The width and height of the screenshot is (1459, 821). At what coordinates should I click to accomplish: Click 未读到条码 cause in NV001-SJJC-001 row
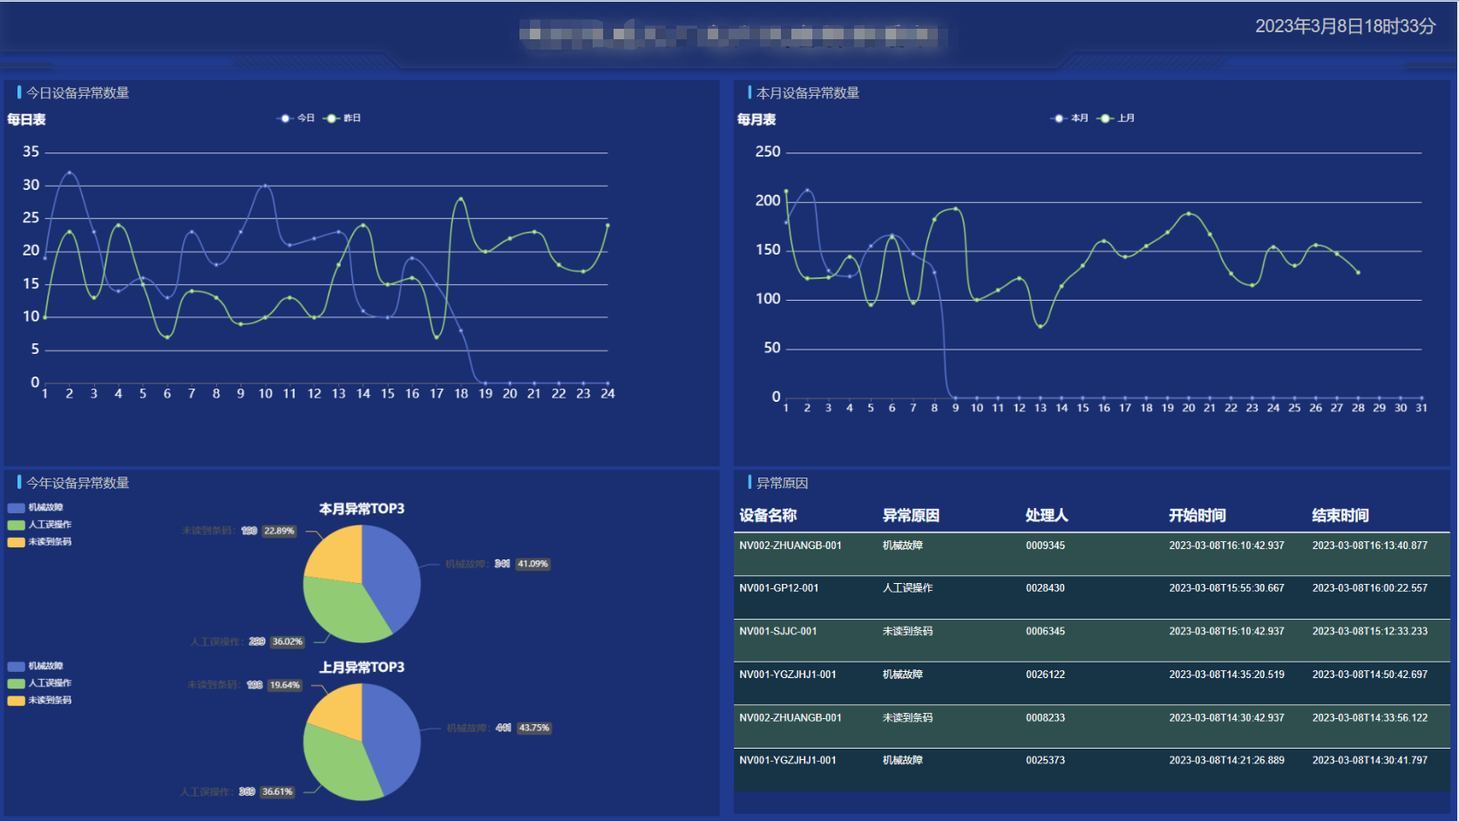907,632
